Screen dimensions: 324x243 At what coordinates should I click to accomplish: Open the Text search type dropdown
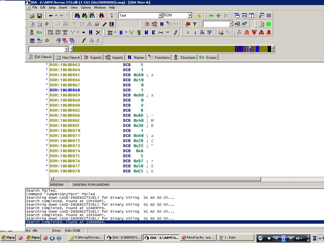(x=160, y=16)
